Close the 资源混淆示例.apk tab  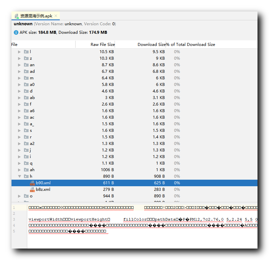click(x=56, y=16)
